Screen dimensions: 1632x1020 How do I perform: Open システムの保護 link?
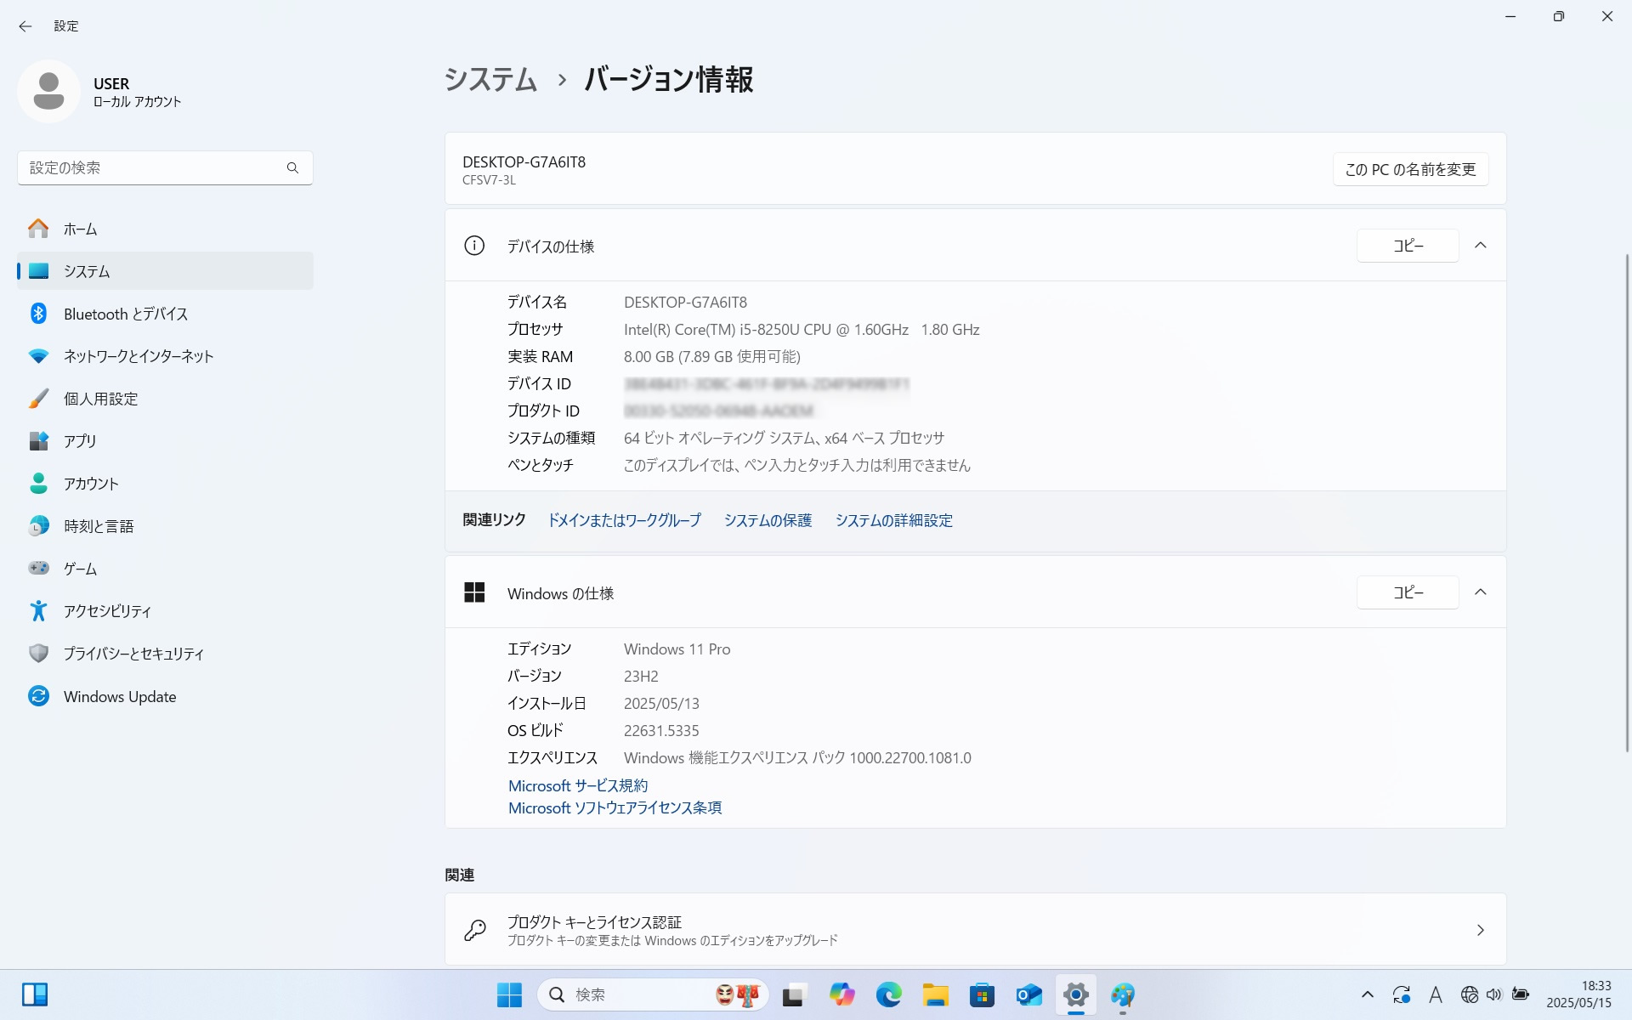click(x=768, y=520)
